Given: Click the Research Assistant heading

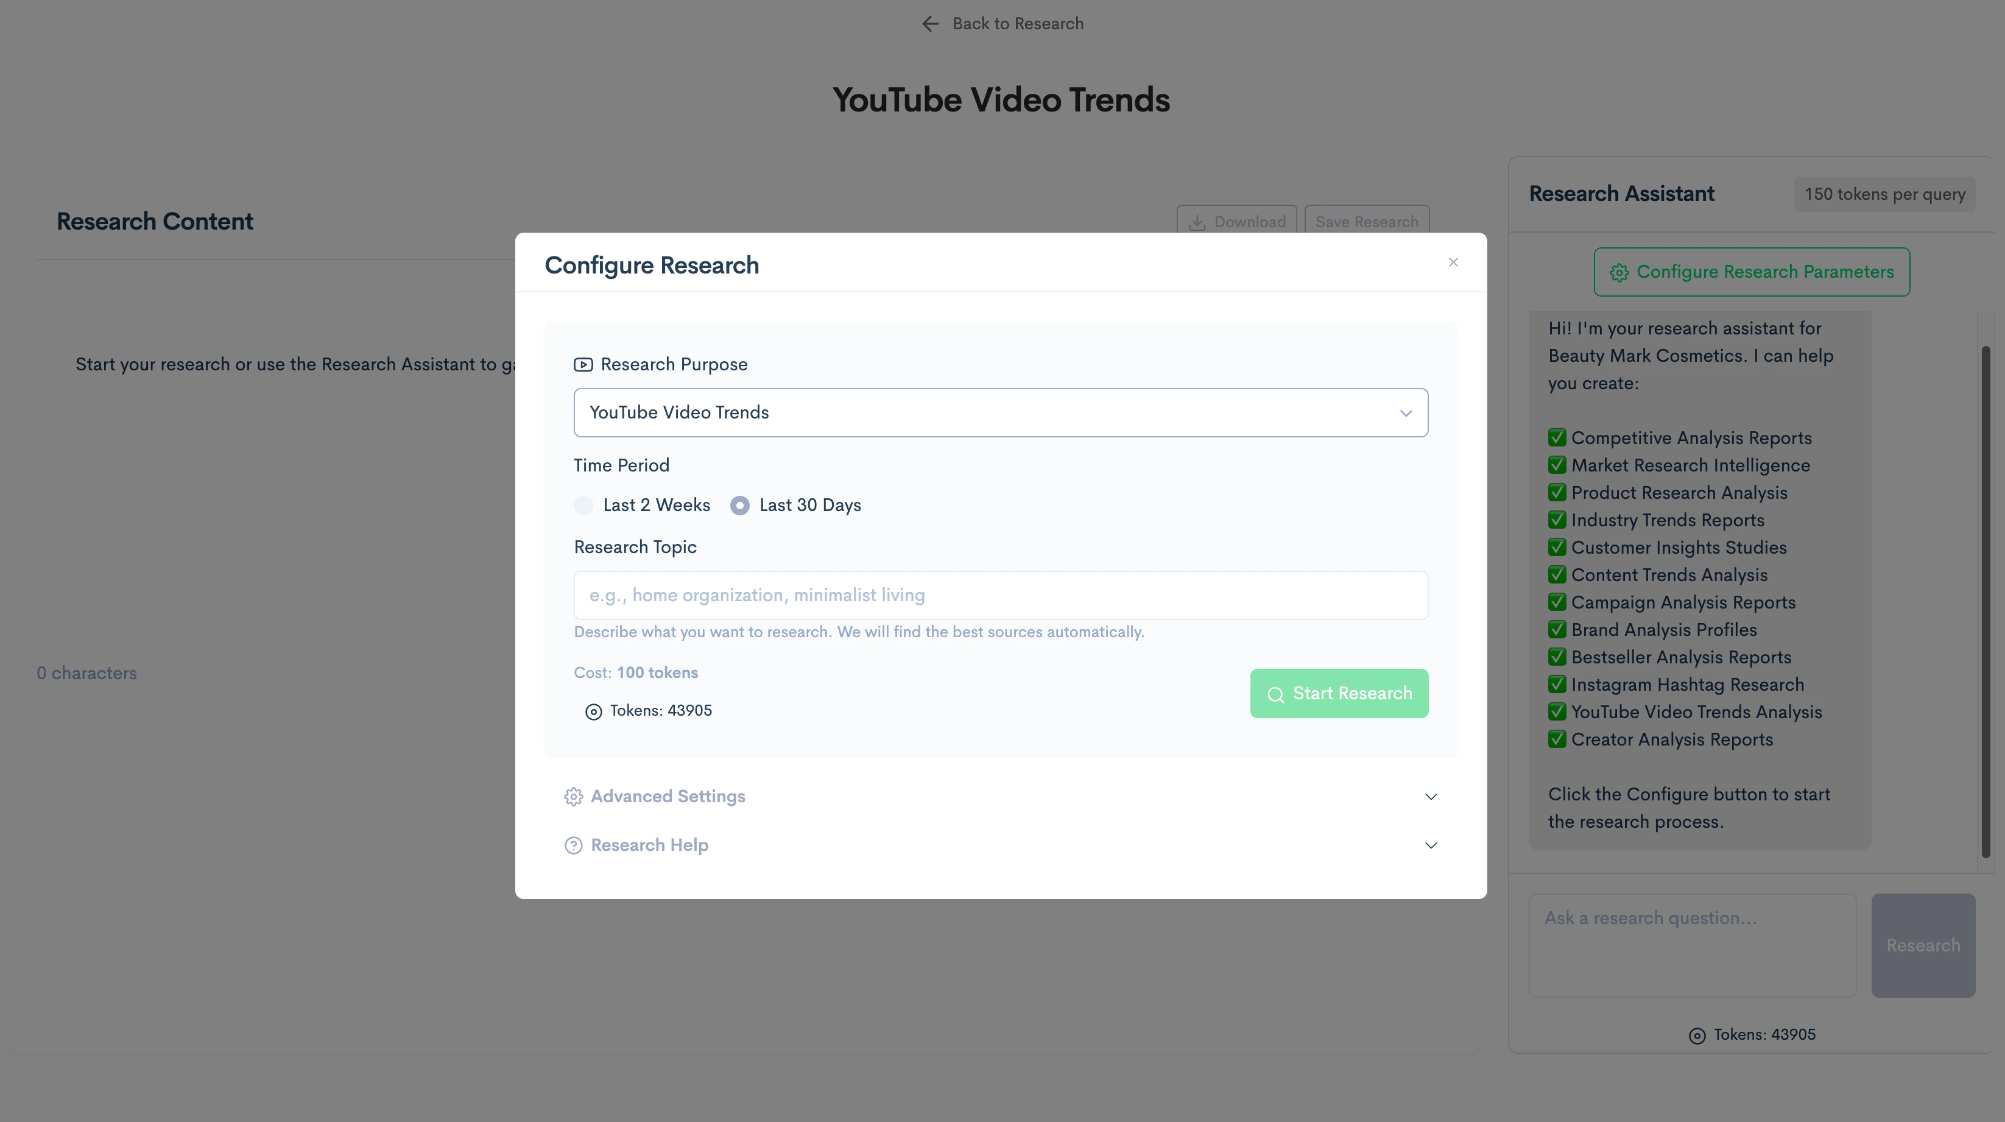Looking at the screenshot, I should tap(1621, 194).
